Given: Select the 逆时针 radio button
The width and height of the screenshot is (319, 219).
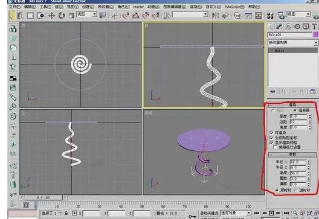Looking at the screenshot, I should coord(296,190).
